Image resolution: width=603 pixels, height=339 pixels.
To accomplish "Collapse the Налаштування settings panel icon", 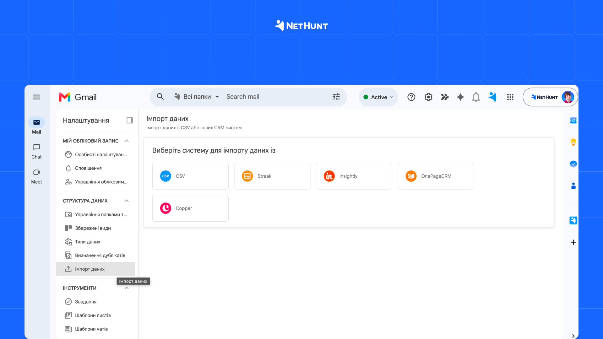I will [129, 120].
